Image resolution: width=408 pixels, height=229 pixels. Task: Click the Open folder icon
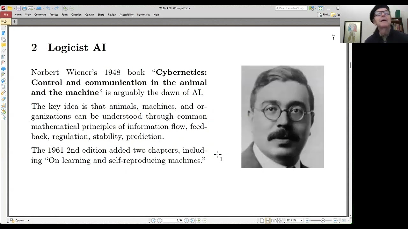tap(10, 8)
